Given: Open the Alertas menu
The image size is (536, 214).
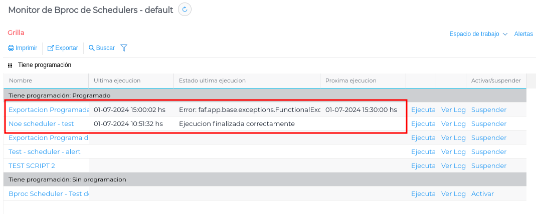Looking at the screenshot, I should 523,34.
